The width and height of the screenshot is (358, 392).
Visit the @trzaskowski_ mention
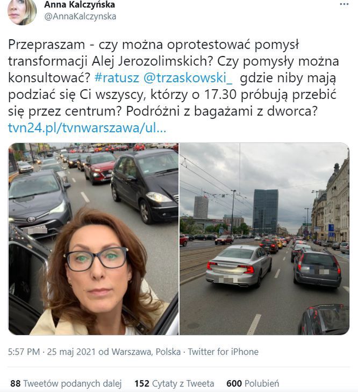click(x=188, y=78)
